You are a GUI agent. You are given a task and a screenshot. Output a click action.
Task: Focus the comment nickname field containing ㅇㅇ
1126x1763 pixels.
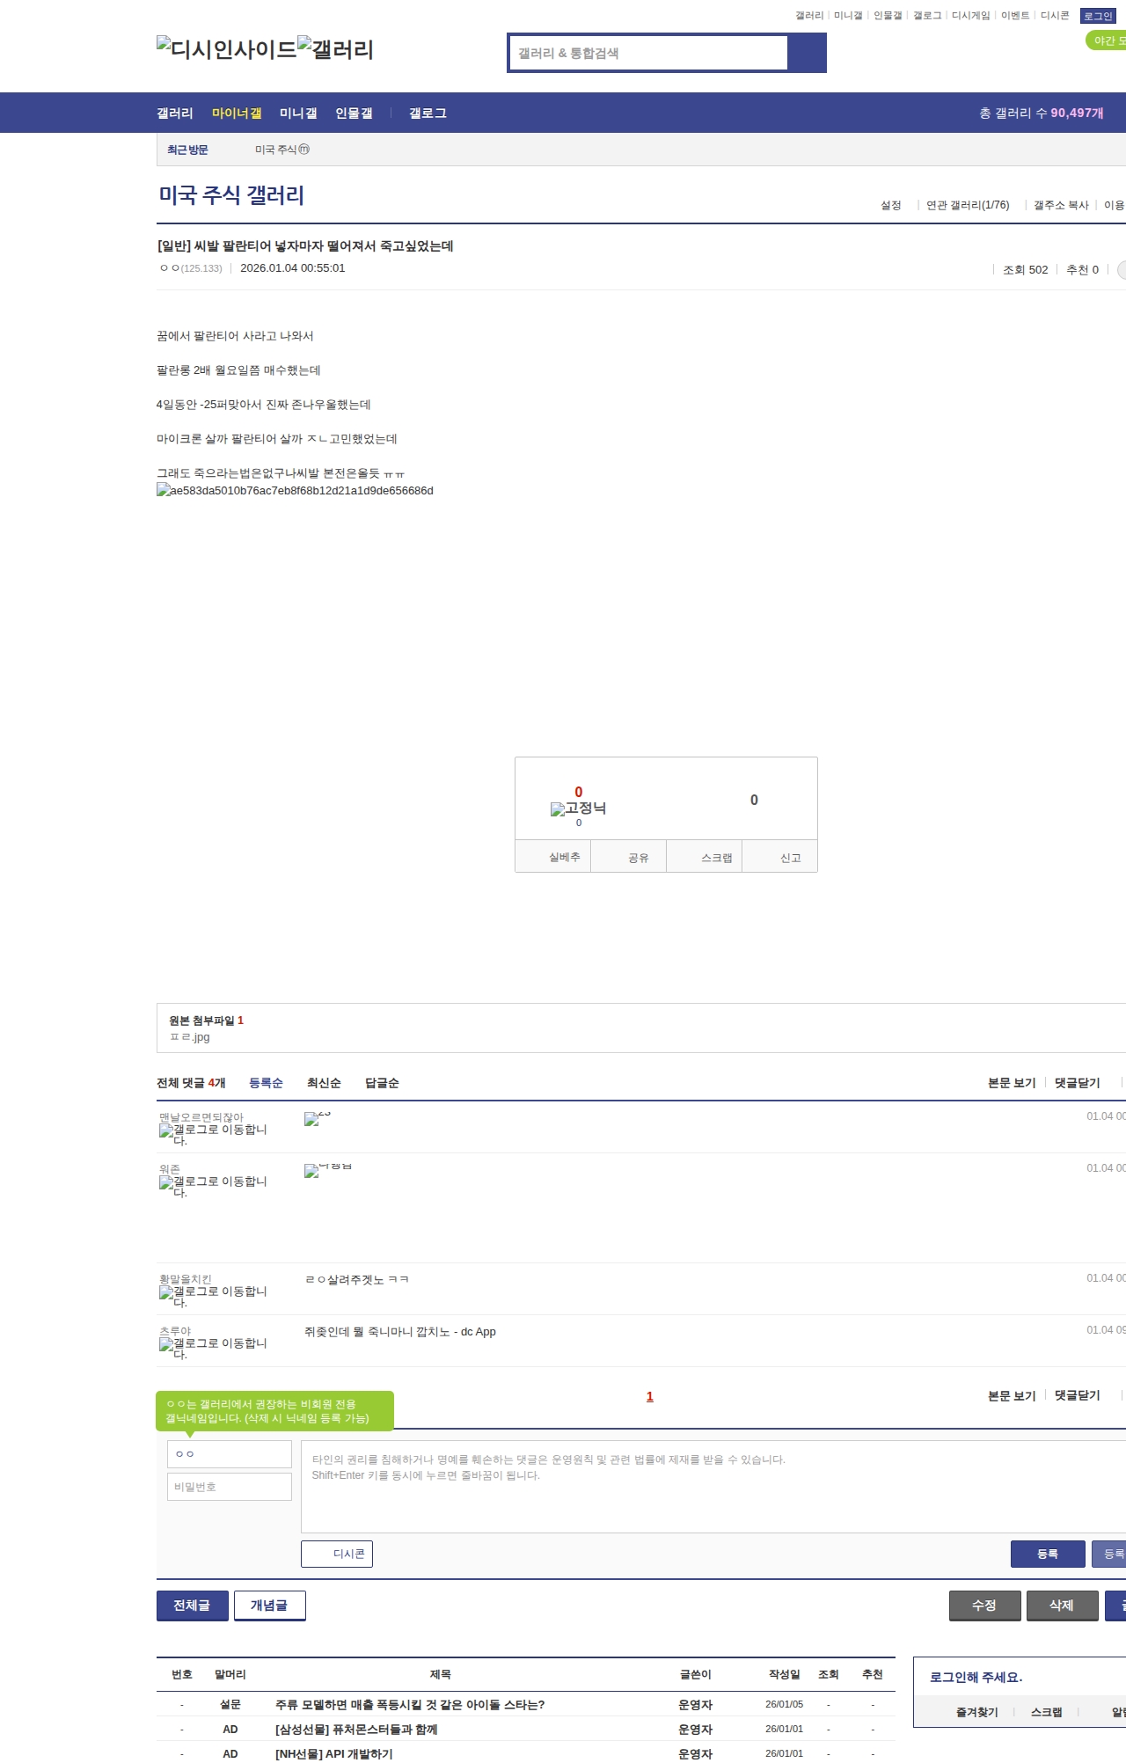[230, 1454]
